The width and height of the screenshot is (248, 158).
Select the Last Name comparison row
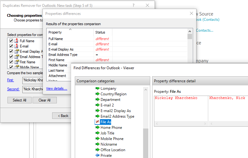[59, 70]
